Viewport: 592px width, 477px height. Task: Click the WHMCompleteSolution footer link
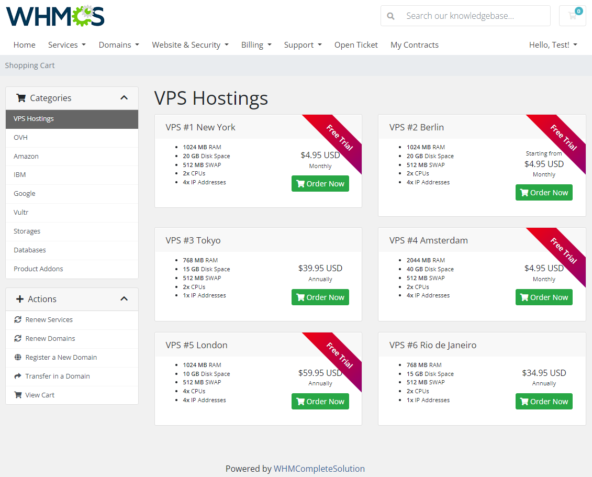319,469
